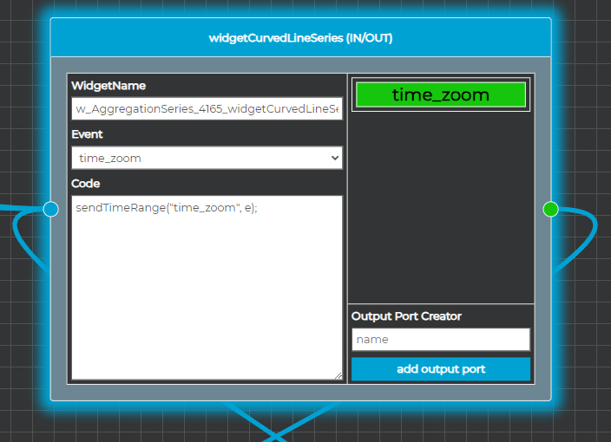Image resolution: width=611 pixels, height=442 pixels.
Task: Click empty area below time_zoom port
Action: click(440, 208)
